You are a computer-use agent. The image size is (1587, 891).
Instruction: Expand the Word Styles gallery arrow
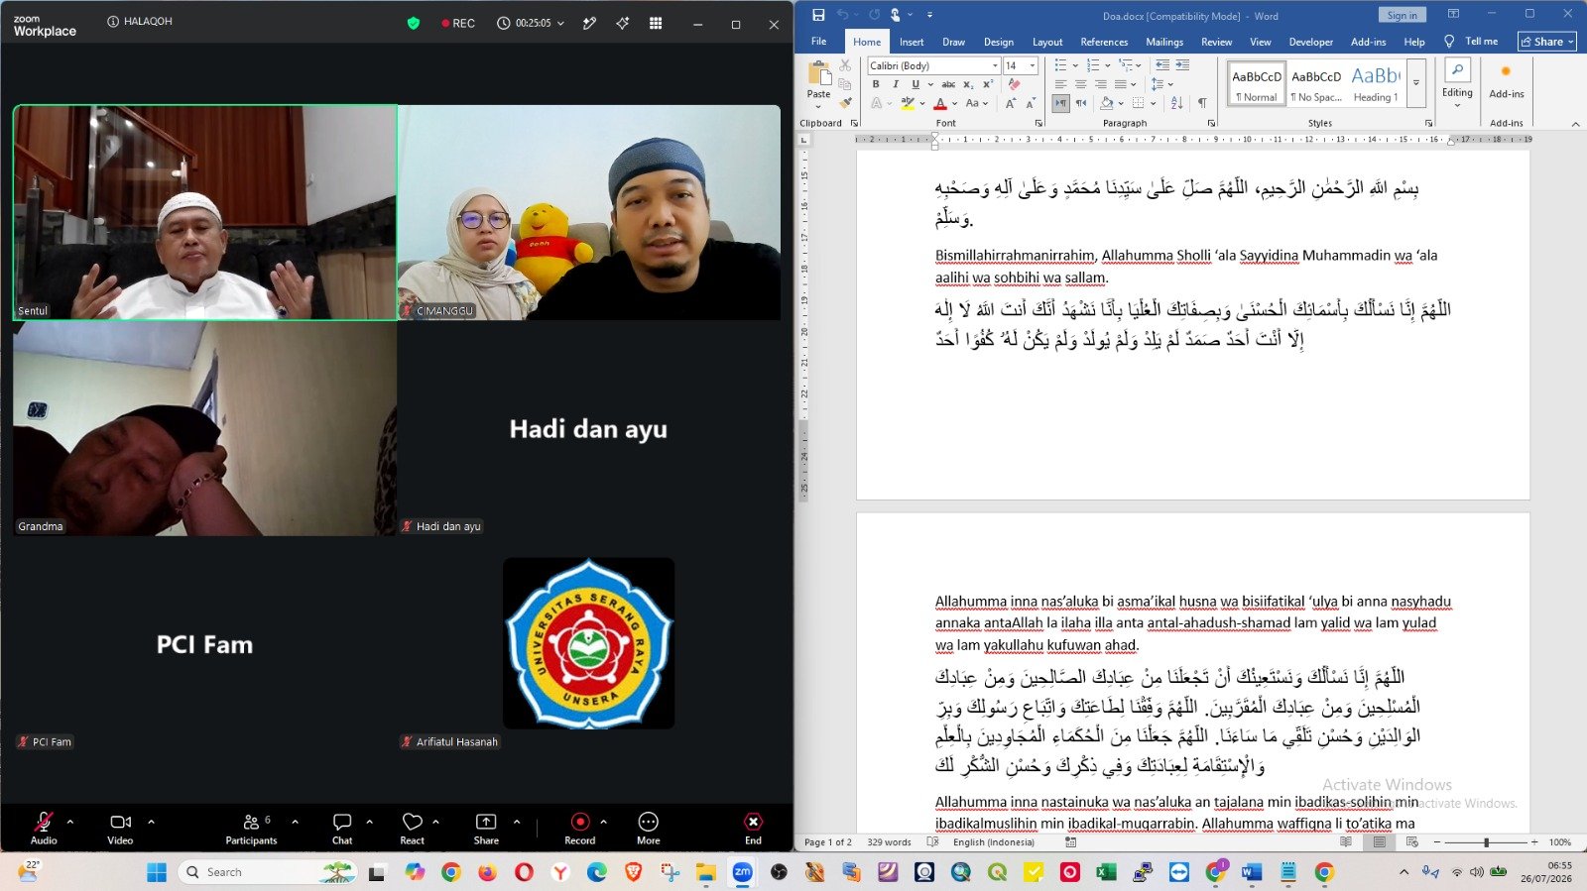click(x=1416, y=84)
